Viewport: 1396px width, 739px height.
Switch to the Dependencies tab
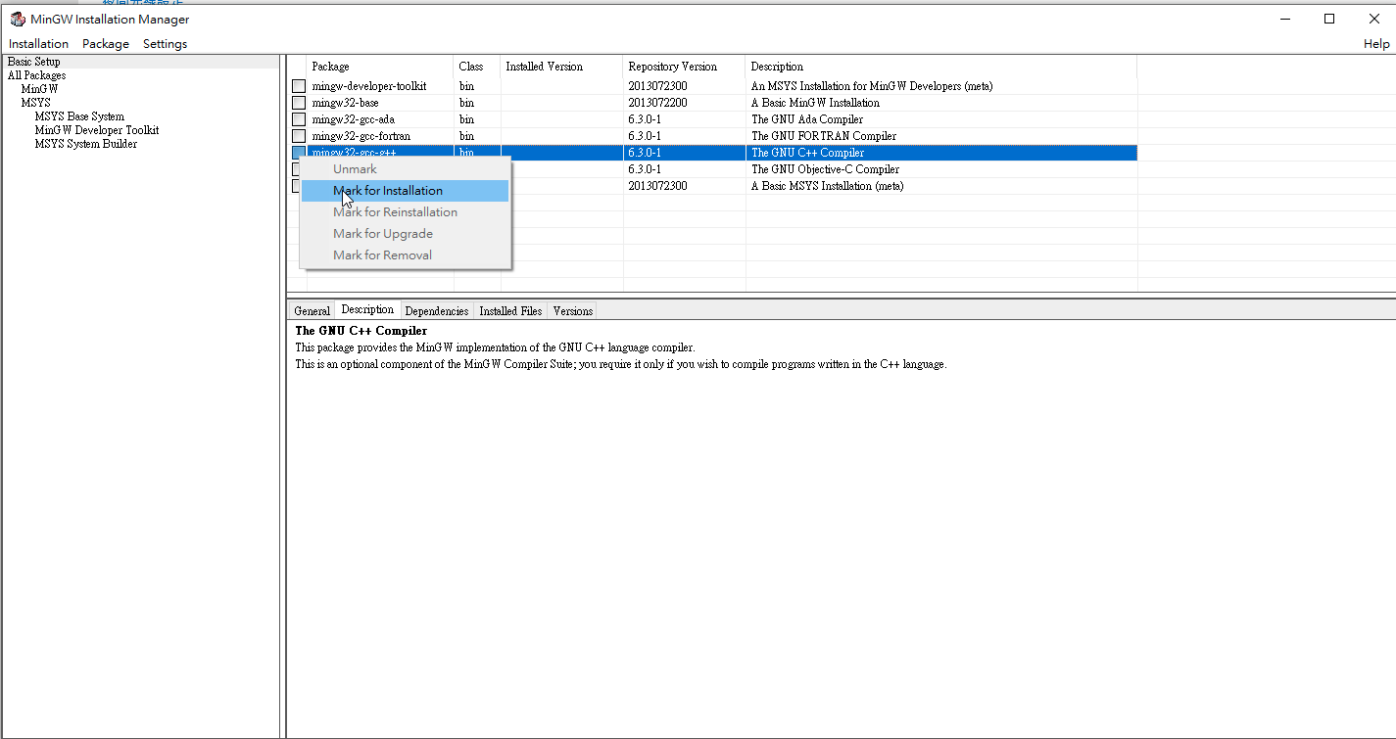[x=436, y=311]
